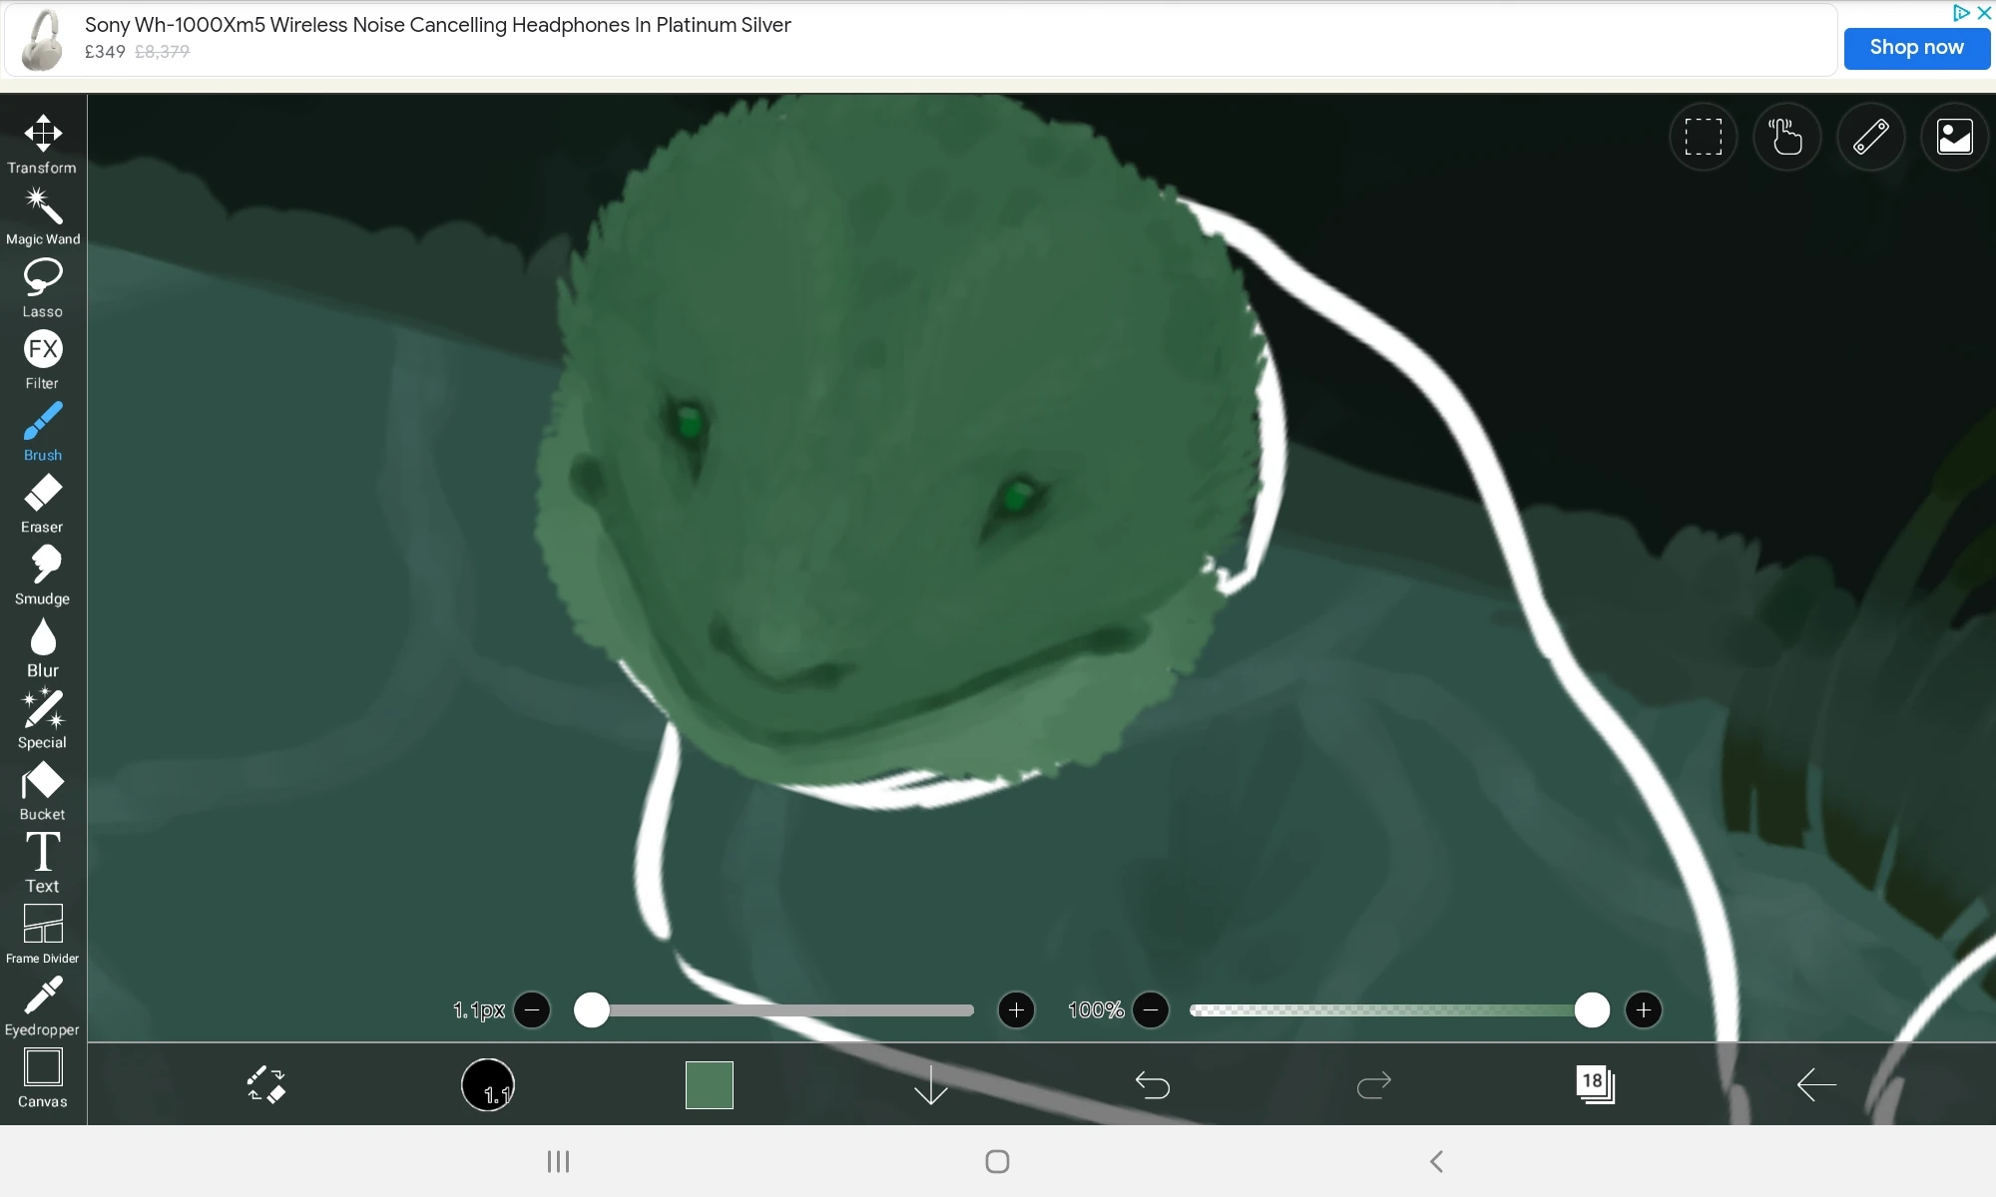Select the Blur tool

tap(42, 642)
